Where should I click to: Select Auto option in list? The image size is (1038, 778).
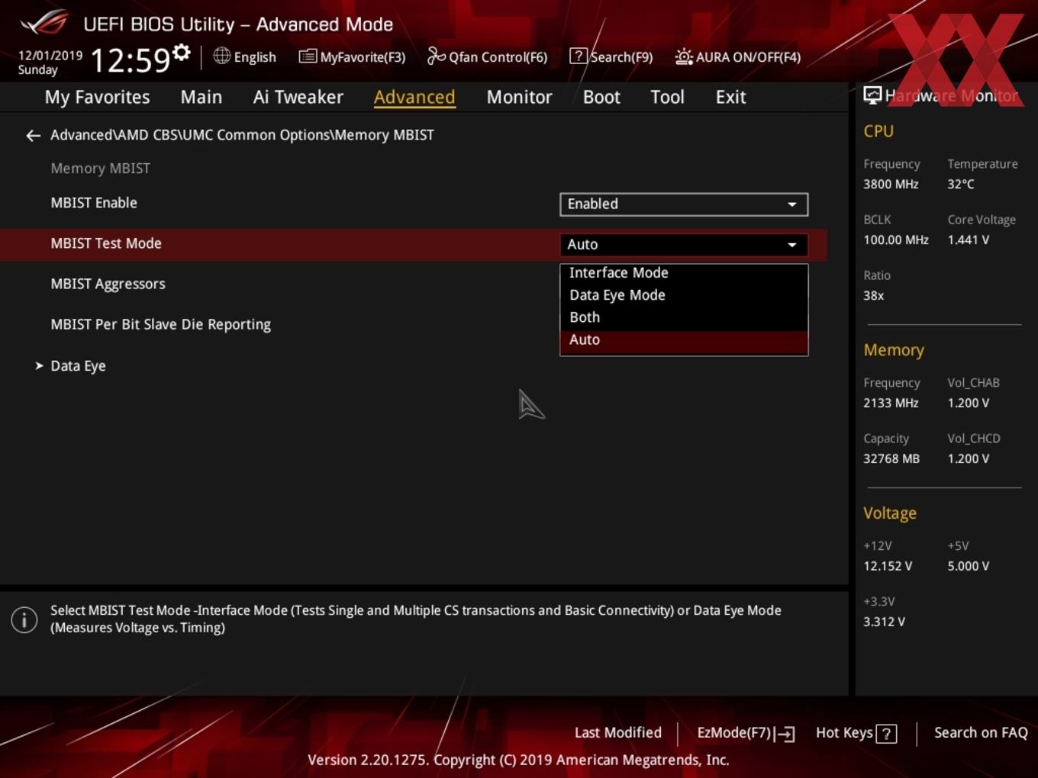tap(683, 340)
